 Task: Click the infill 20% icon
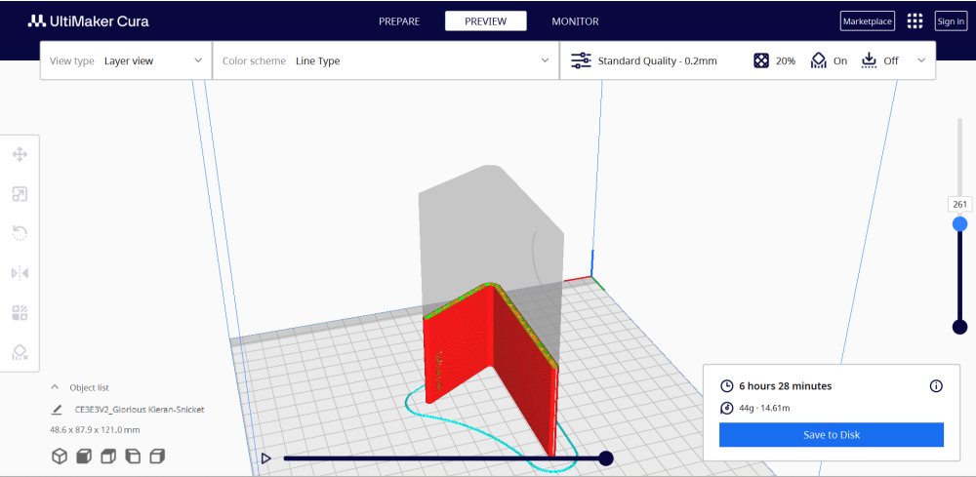pos(761,60)
